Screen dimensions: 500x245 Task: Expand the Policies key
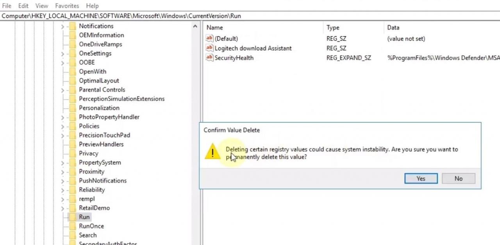(62, 126)
